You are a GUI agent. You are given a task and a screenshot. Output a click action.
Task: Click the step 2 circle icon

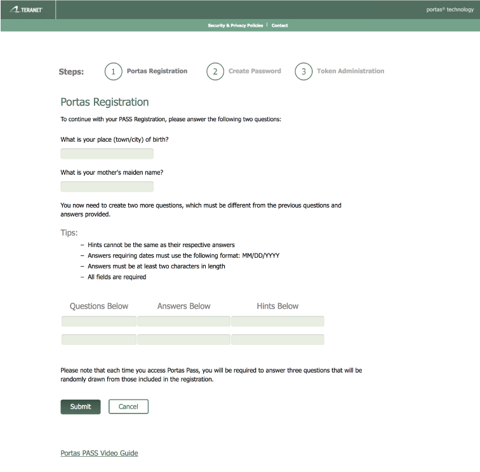pyautogui.click(x=215, y=71)
